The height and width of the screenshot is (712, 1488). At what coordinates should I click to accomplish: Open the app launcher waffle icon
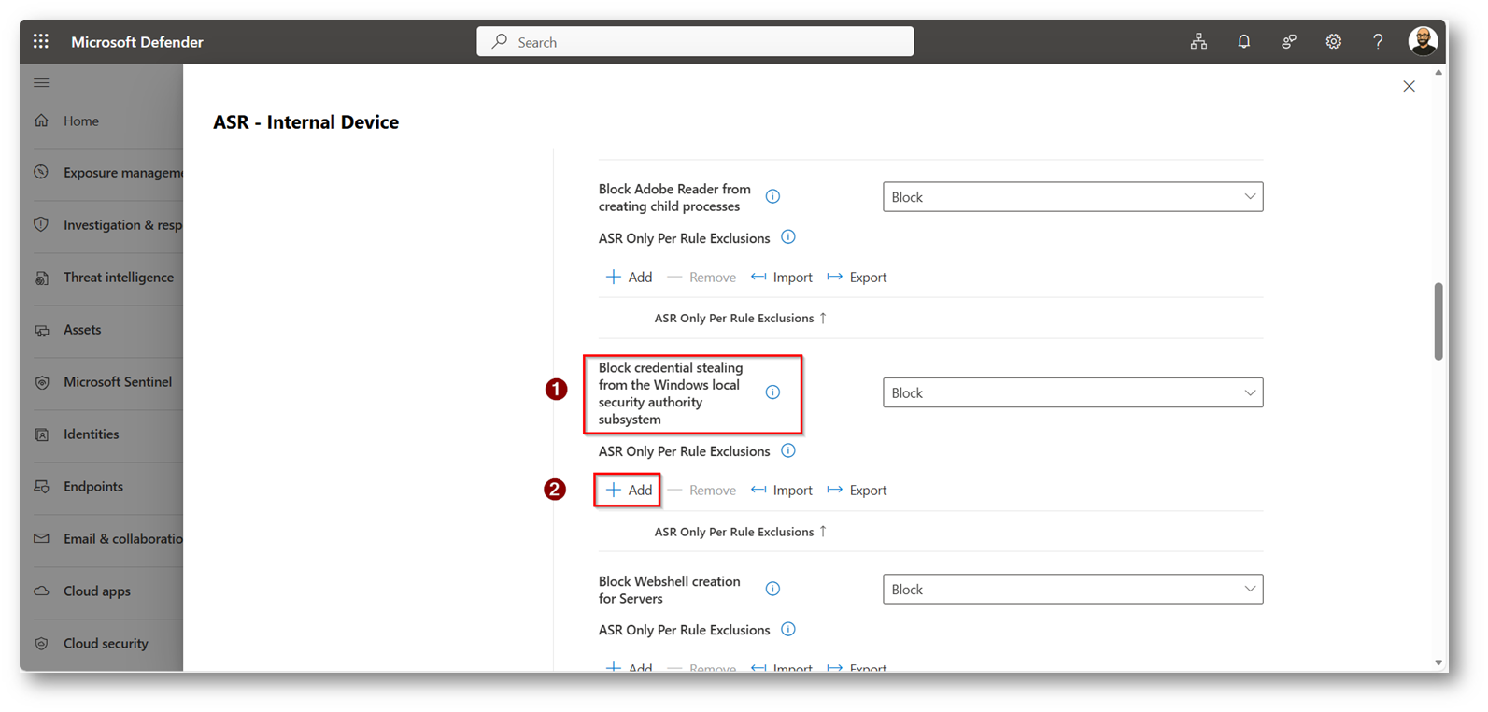tap(41, 41)
